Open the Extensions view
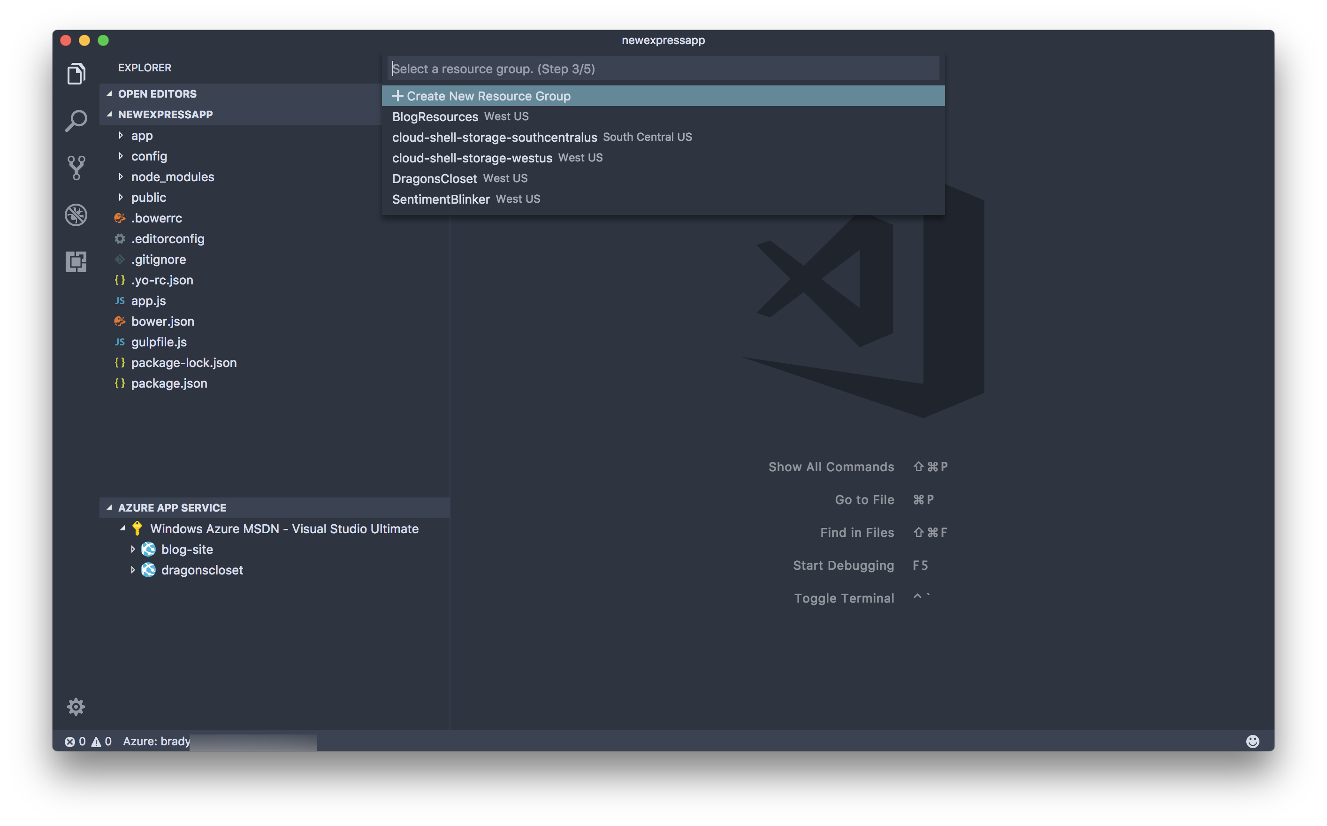1327x826 pixels. click(76, 262)
